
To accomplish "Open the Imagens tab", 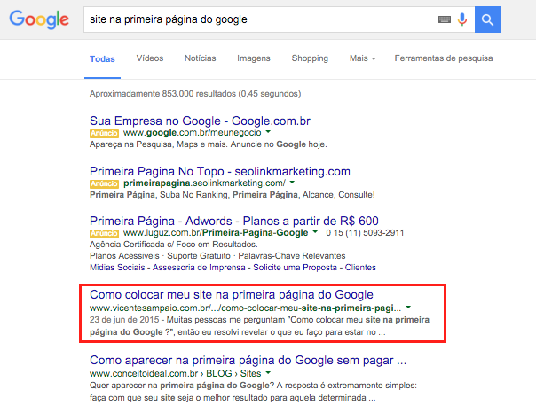I will tap(254, 58).
